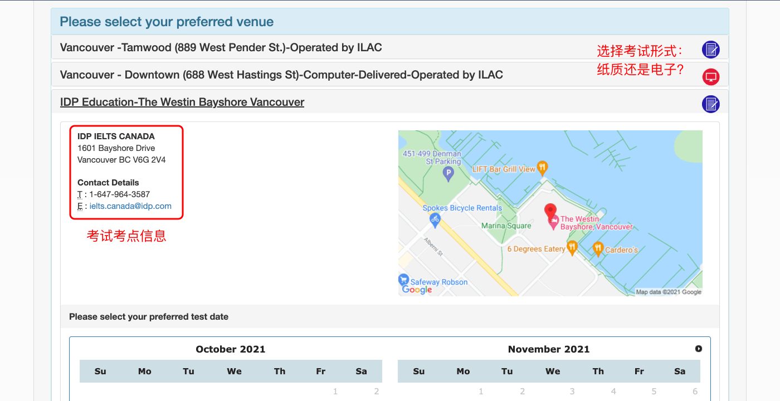Click the 451-499 Denman St Parking marker
Image resolution: width=780 pixels, height=401 pixels.
[447, 175]
